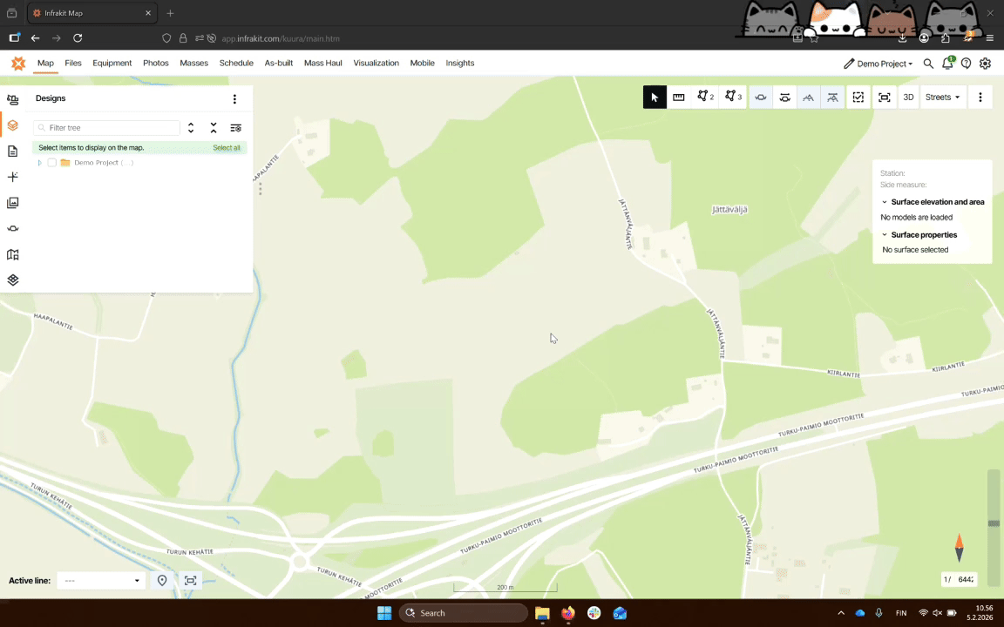Open the Insights tab
Screen dimensions: 1004x627
[x=460, y=64]
